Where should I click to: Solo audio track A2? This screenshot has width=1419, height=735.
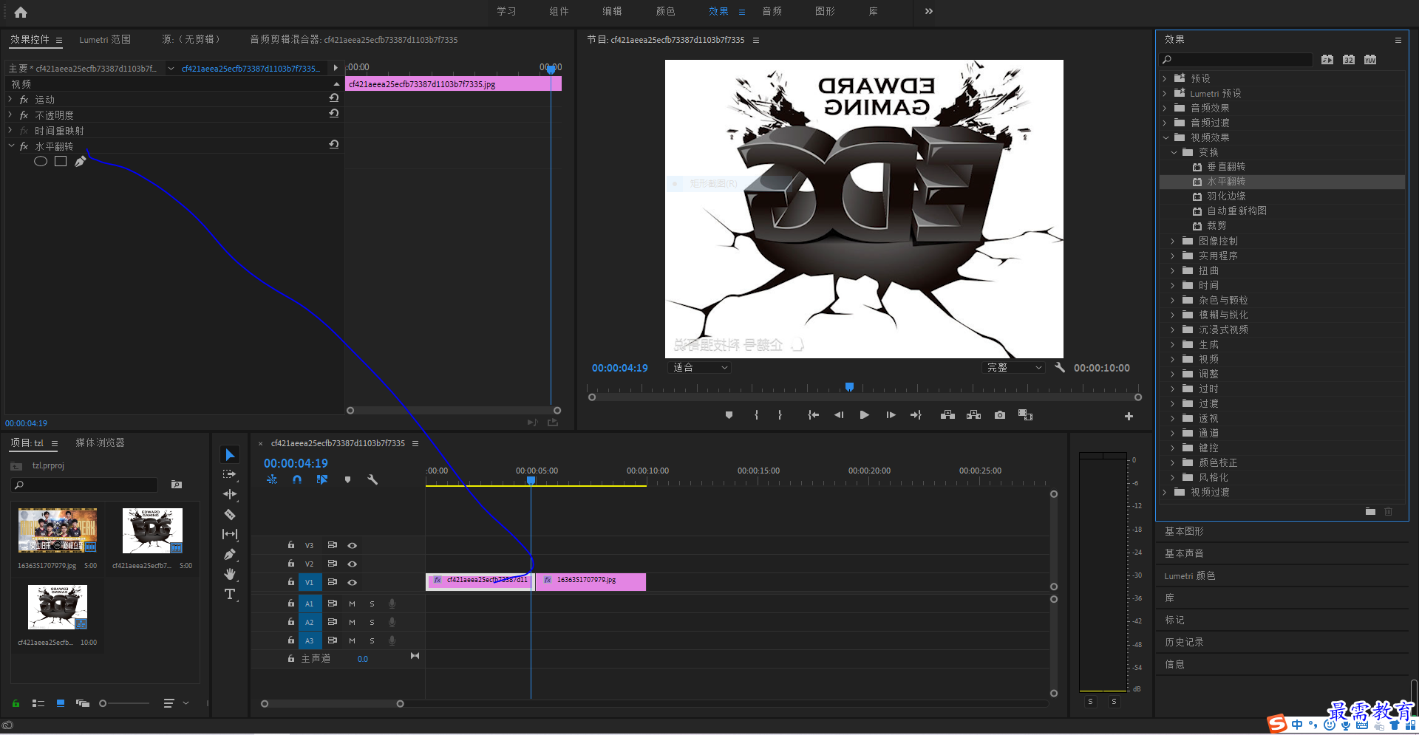tap(372, 622)
